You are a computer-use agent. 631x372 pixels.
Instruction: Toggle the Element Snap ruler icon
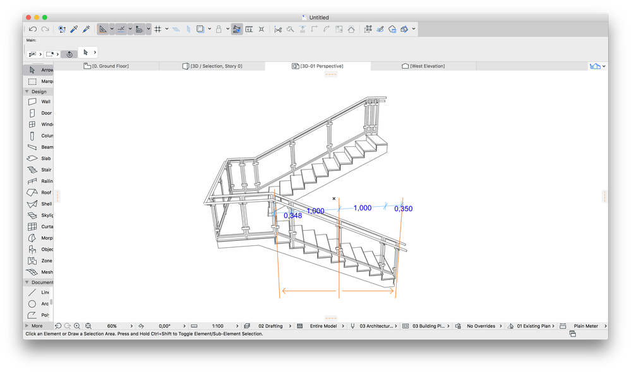pos(139,29)
